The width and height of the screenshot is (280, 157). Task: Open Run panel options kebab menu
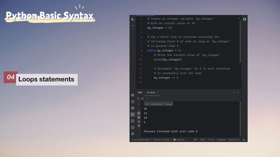tap(233, 92)
